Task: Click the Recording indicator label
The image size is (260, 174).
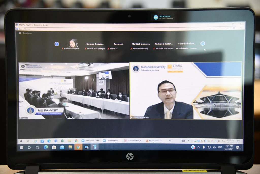Action: click(x=27, y=33)
